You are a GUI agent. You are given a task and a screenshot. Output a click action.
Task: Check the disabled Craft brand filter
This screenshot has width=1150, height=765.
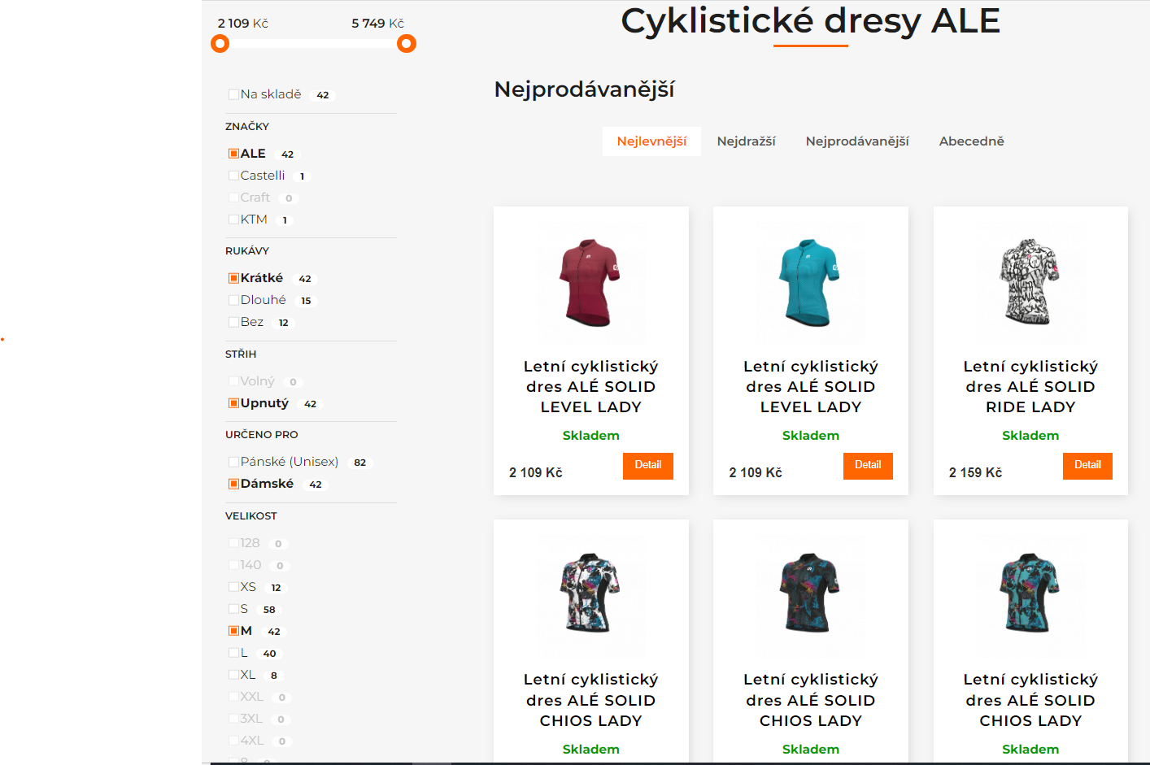pyautogui.click(x=233, y=198)
